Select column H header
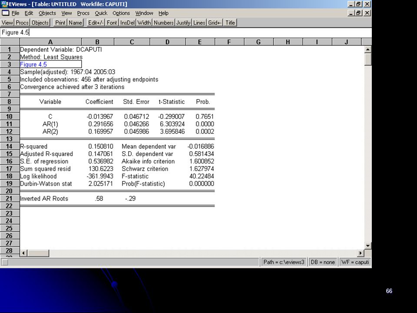417x313 pixels. [288, 42]
